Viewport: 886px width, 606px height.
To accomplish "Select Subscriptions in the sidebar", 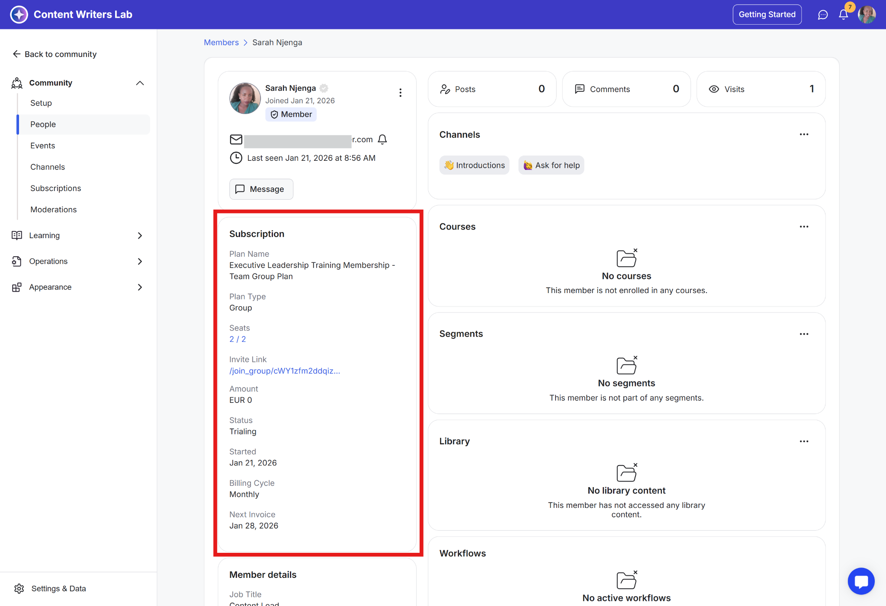I will [x=56, y=188].
